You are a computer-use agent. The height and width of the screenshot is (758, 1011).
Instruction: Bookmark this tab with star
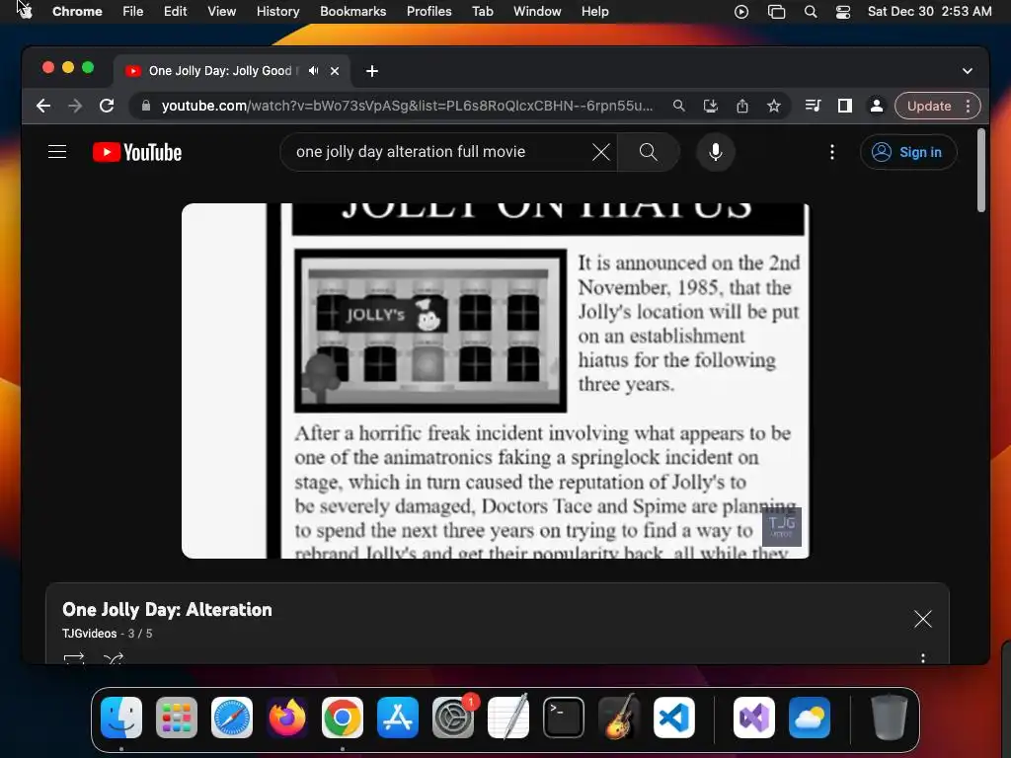click(774, 106)
